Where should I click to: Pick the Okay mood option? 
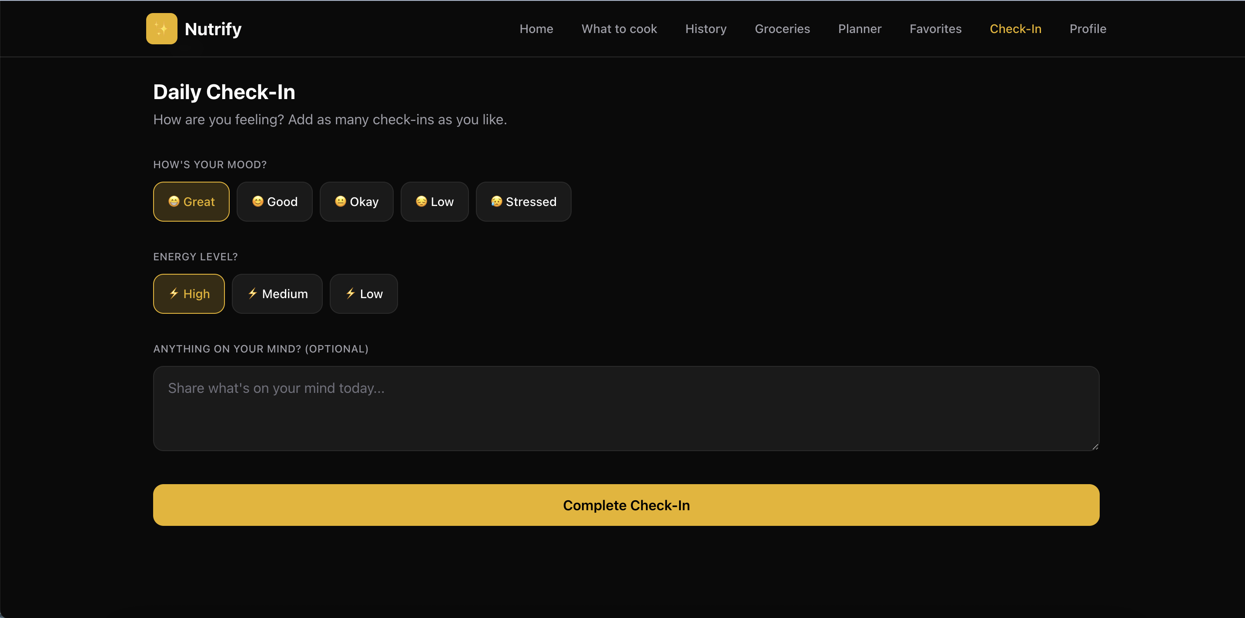coord(356,202)
